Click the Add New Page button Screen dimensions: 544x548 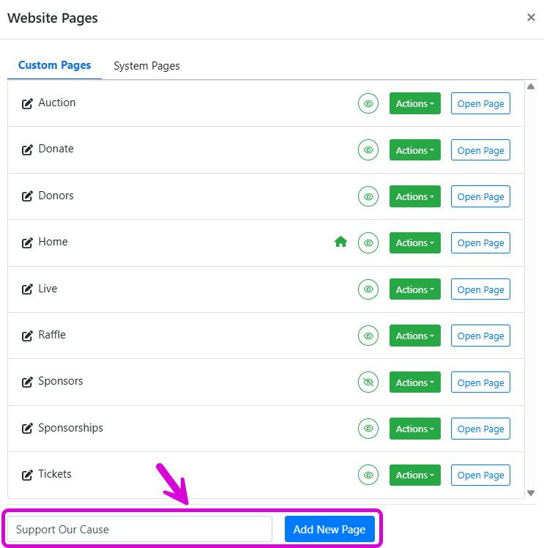pos(329,530)
